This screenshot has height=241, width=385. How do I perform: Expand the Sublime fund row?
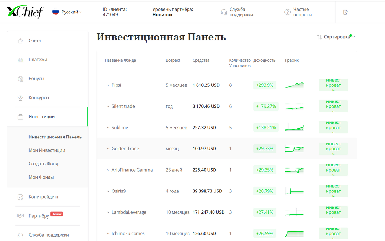[x=108, y=128]
